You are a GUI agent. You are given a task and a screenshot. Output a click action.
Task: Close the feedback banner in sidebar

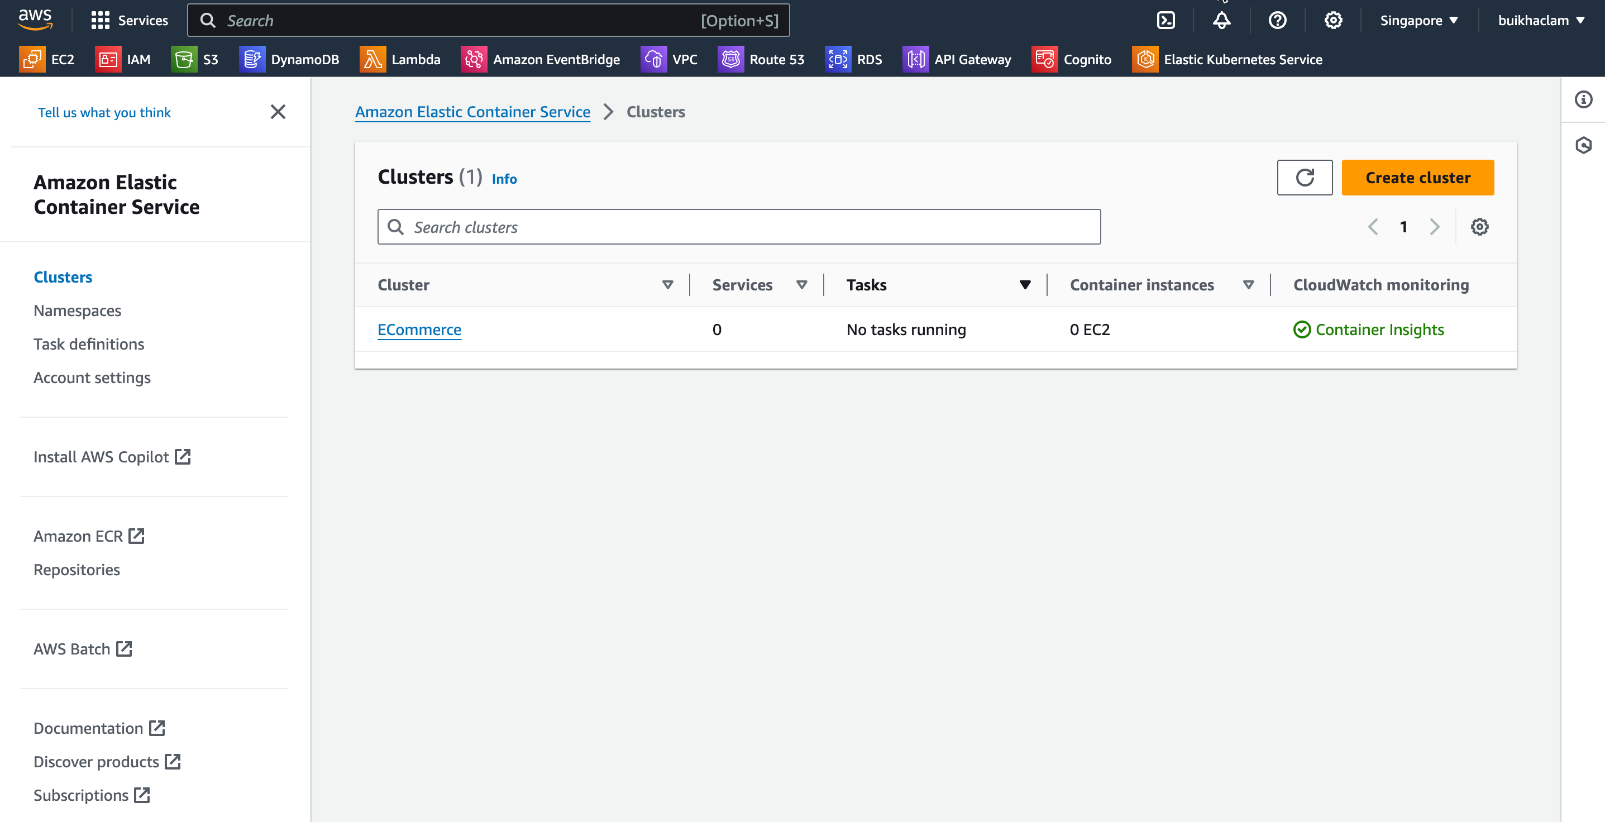click(278, 112)
